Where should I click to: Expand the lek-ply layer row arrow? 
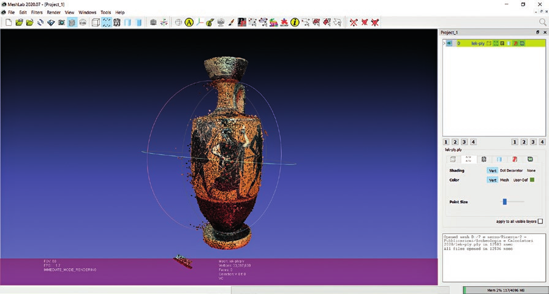444,43
